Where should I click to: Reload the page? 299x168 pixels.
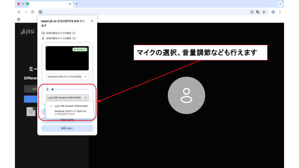tap(32, 12)
